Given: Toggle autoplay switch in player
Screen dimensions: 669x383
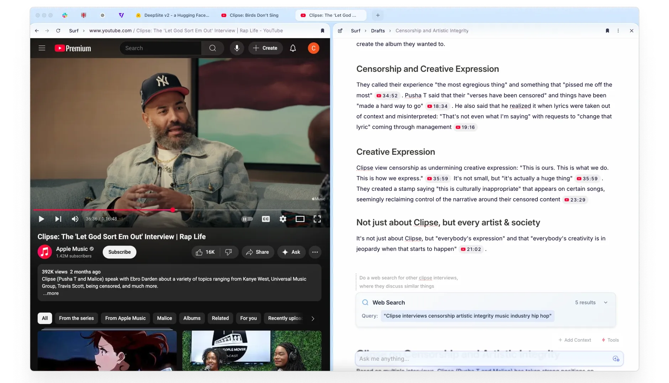Looking at the screenshot, I should pos(247,219).
